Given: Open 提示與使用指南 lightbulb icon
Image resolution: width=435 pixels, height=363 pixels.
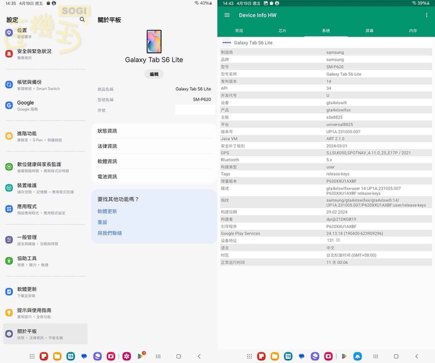Looking at the screenshot, I should click(x=9, y=313).
